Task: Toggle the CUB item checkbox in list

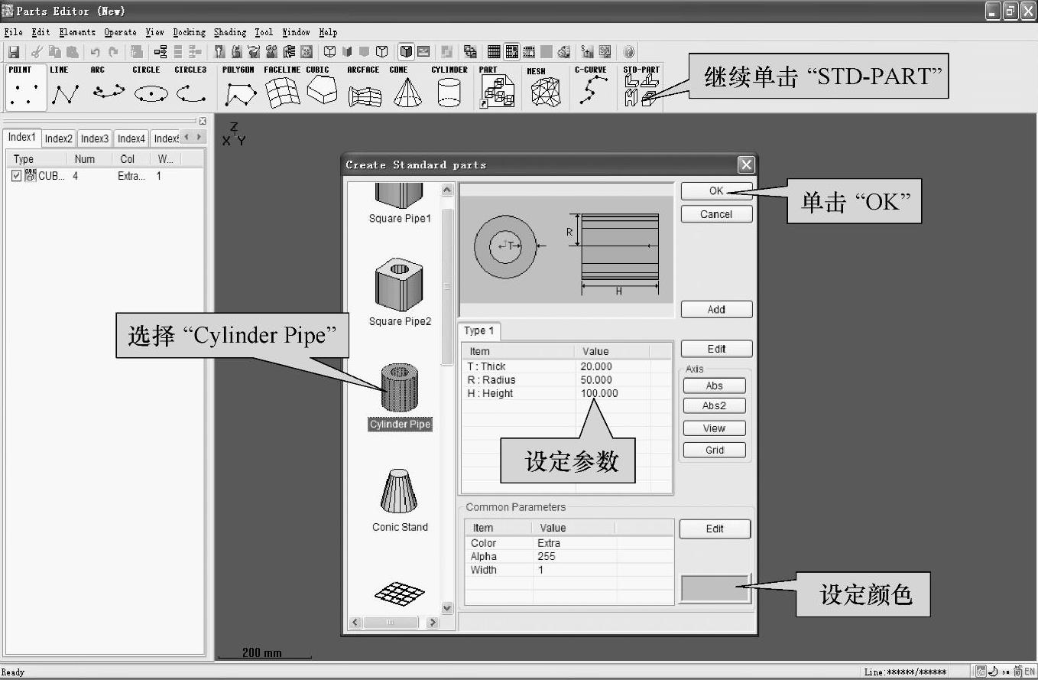Action: [17, 176]
